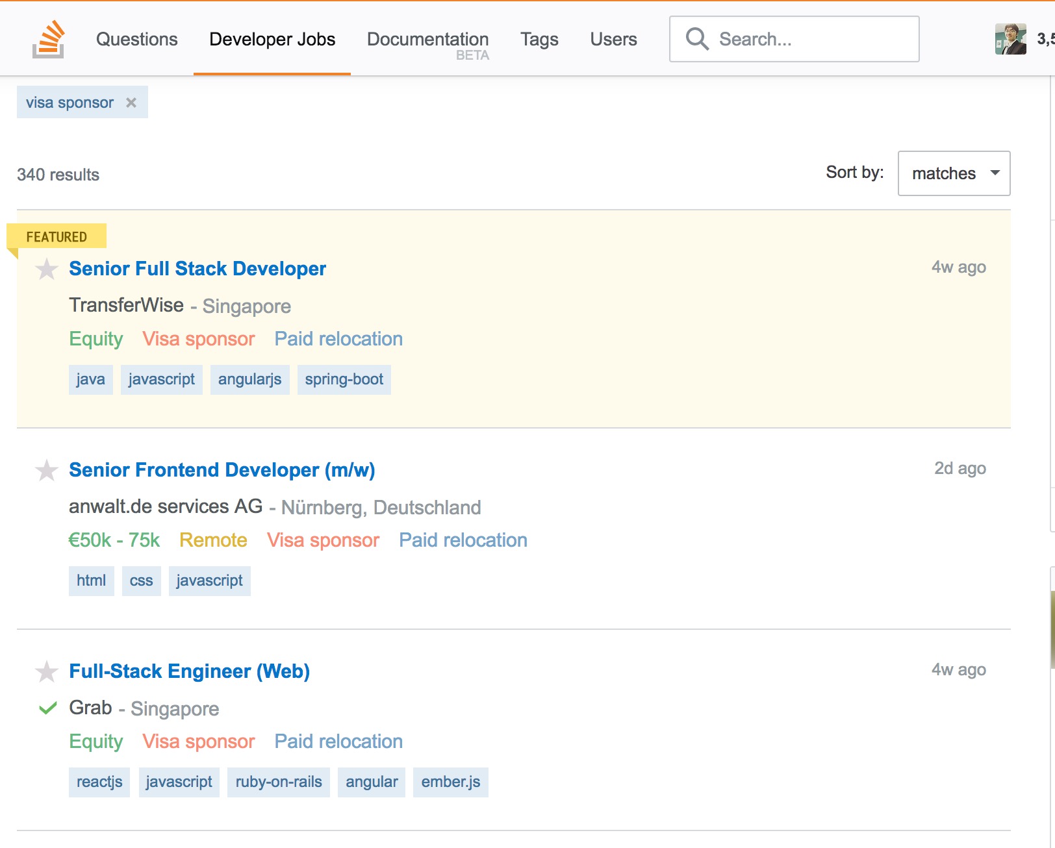
Task: Favorite the Senior Frontend Developer job
Action: (x=47, y=470)
